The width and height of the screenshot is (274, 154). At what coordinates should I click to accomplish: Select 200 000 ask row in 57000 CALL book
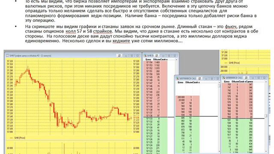click(x=188, y=97)
